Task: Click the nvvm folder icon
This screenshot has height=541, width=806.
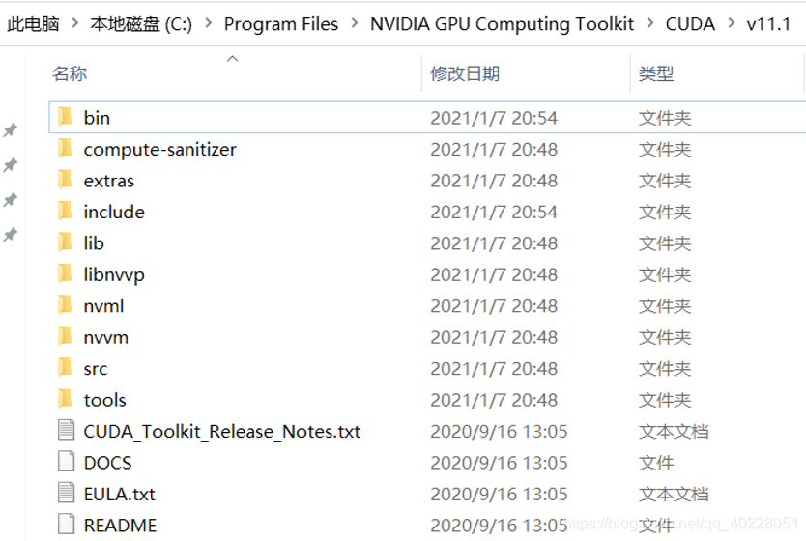Action: click(65, 337)
